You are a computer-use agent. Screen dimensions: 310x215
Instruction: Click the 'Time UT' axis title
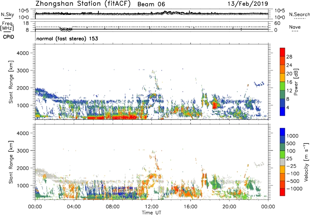point(152,213)
